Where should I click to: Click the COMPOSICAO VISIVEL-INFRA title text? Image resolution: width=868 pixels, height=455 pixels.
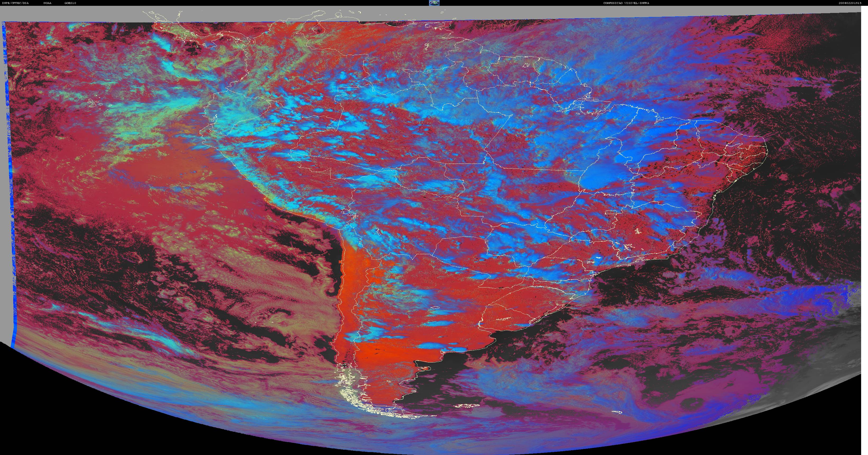pos(621,3)
